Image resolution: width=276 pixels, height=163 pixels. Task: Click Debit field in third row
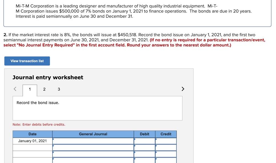point(145,154)
